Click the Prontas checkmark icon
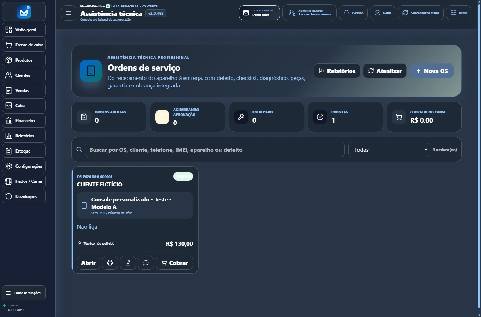 point(320,117)
